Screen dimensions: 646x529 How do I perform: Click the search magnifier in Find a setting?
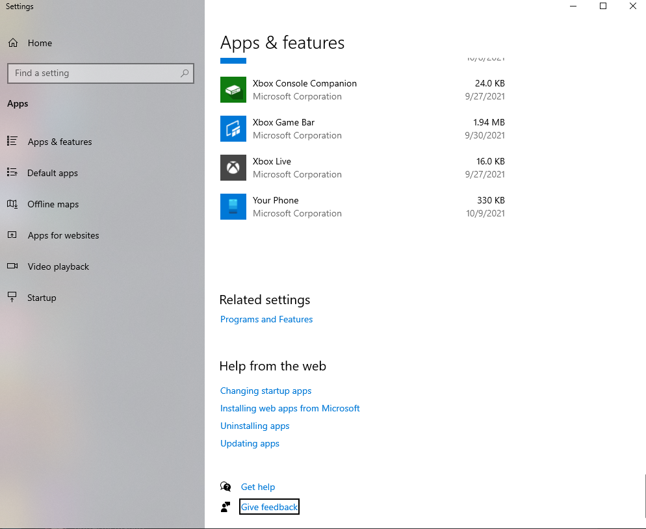(x=184, y=73)
